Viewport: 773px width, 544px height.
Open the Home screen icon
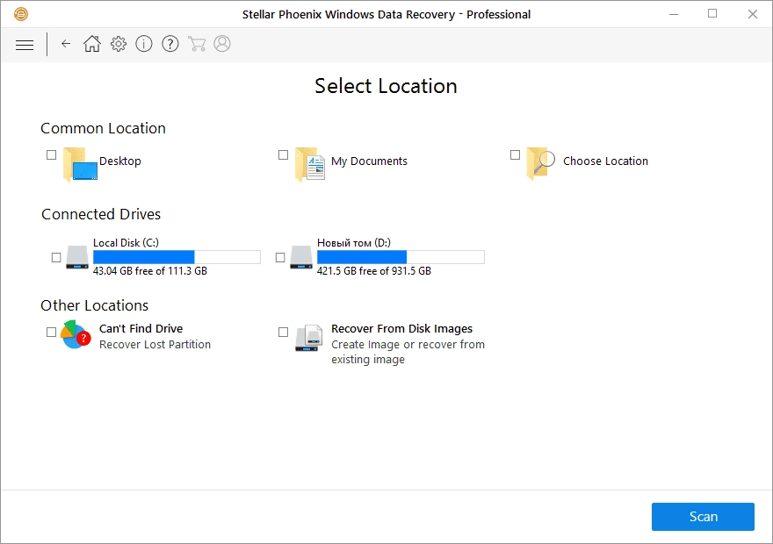tap(91, 44)
